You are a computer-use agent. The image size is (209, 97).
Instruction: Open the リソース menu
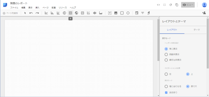(x=63, y=8)
